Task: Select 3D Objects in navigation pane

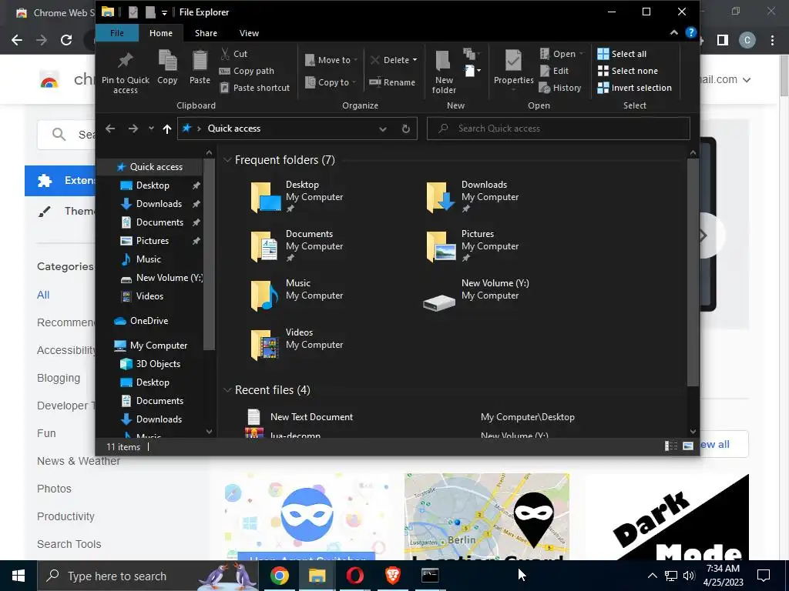Action: [x=158, y=364]
